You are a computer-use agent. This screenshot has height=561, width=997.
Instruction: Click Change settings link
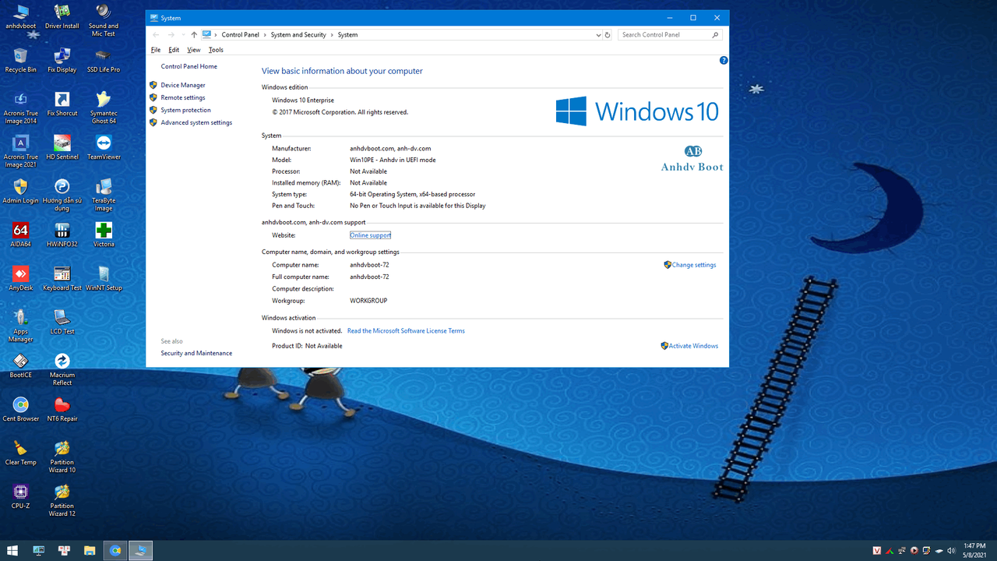(694, 265)
